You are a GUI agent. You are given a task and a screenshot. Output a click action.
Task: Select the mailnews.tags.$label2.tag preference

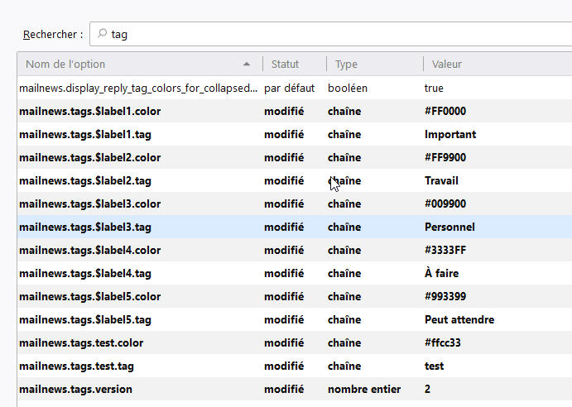click(x=84, y=180)
